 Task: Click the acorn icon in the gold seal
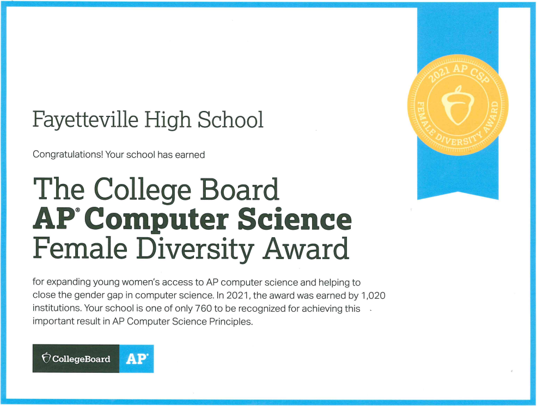click(x=457, y=106)
